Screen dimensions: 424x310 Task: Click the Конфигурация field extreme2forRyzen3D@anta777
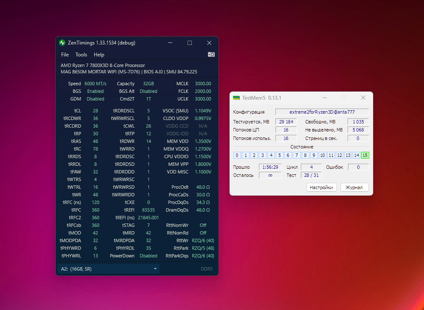[322, 112]
